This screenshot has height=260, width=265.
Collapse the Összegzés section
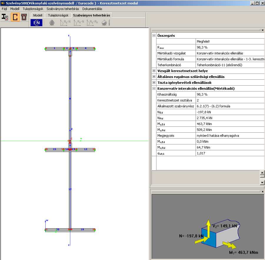(x=154, y=36)
